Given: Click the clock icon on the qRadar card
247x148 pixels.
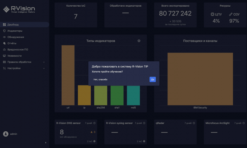Looking at the screenshot, I should click(194, 123).
